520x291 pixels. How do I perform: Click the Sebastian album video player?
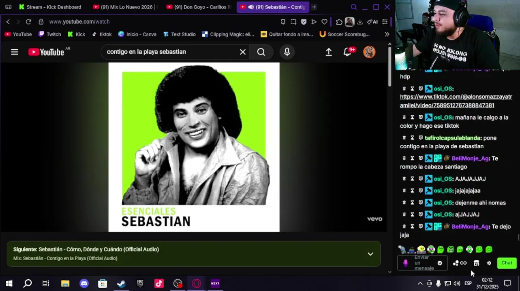pos(194,147)
